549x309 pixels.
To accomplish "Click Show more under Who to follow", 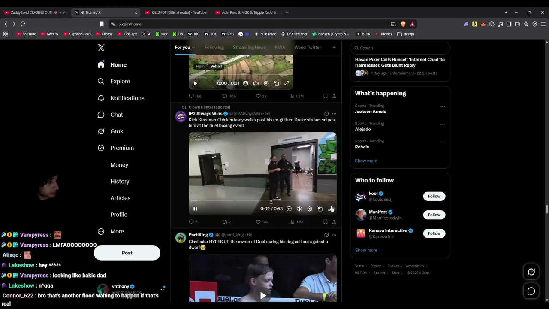I will pyautogui.click(x=366, y=251).
